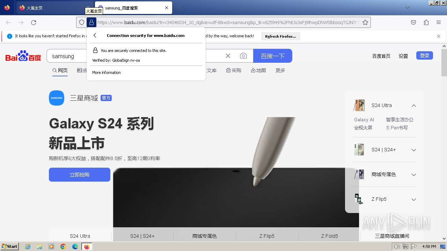447x251 pixels.
Task: Go back in connection security panel
Action: (95, 35)
